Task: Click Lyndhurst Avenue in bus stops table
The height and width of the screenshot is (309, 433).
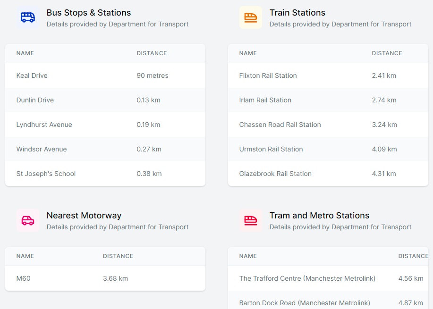Action: [44, 125]
